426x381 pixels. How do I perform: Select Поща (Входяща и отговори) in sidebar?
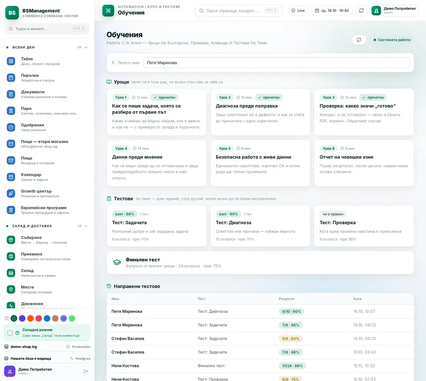point(47,160)
